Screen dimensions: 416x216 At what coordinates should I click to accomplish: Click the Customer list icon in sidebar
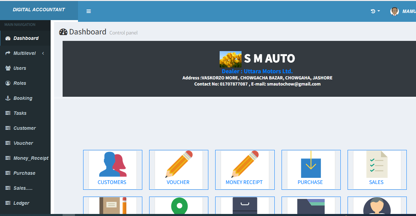[8, 128]
